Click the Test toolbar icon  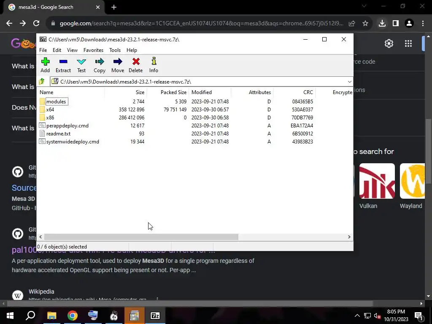(81, 62)
